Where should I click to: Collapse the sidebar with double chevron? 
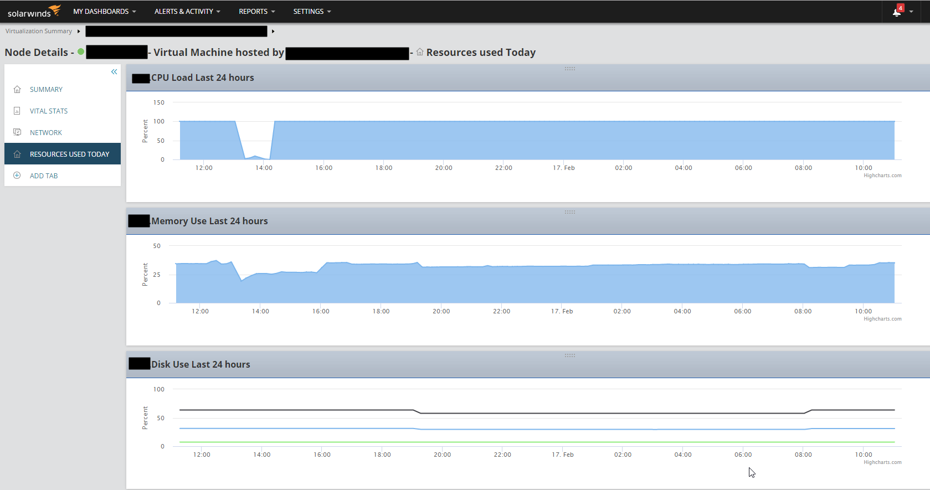click(x=114, y=72)
